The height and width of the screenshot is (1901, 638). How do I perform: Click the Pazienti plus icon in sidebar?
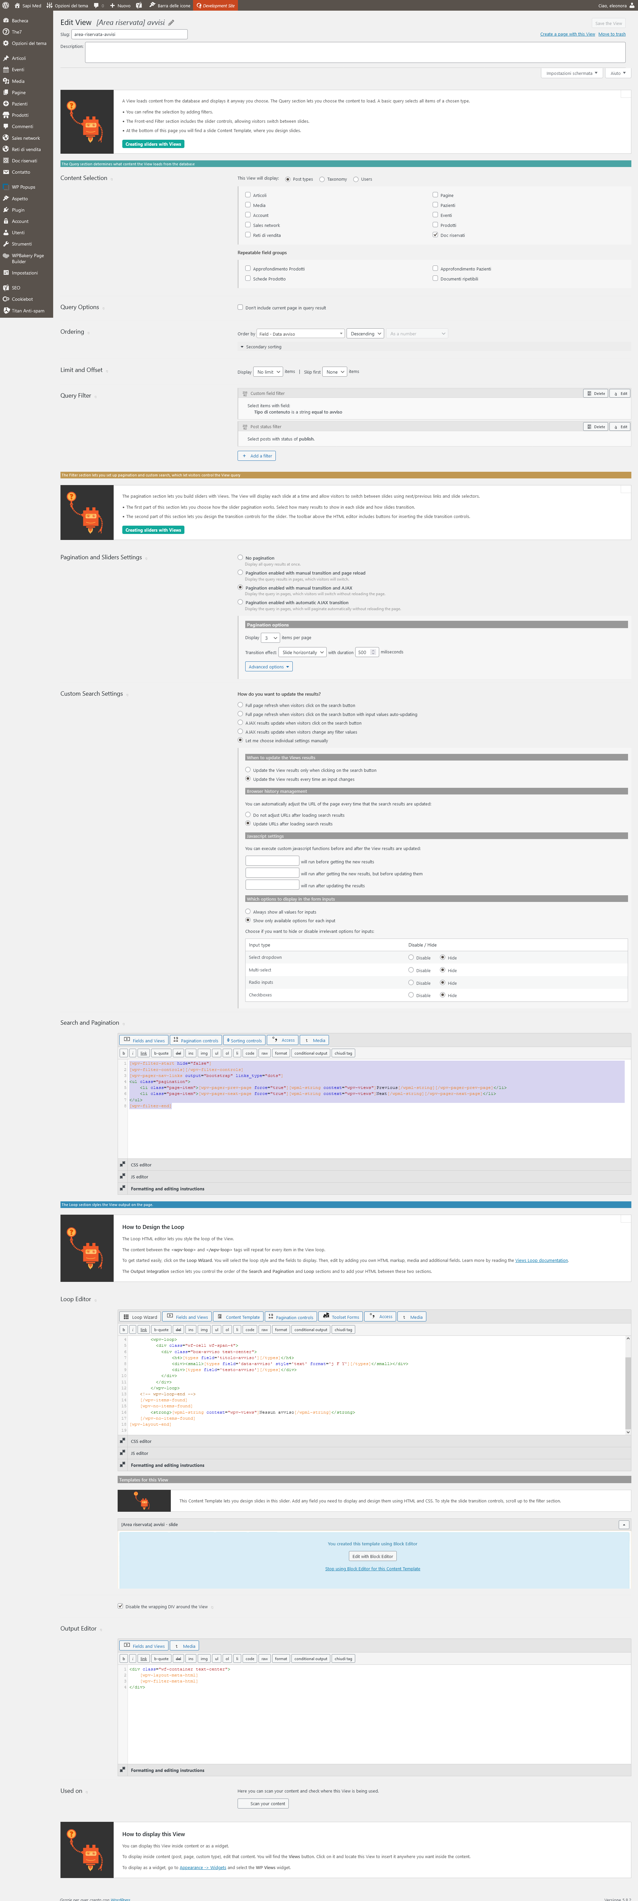click(x=6, y=104)
